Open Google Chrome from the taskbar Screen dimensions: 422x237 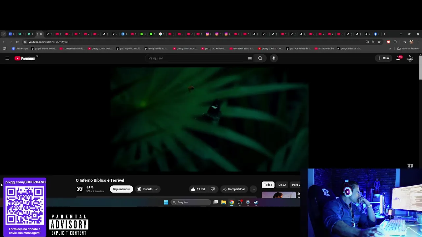point(232,202)
